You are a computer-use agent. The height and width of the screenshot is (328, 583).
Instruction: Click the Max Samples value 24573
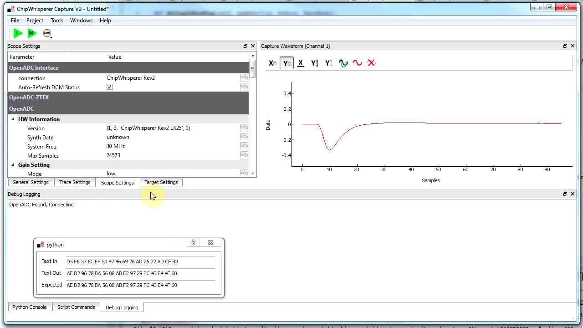point(113,155)
